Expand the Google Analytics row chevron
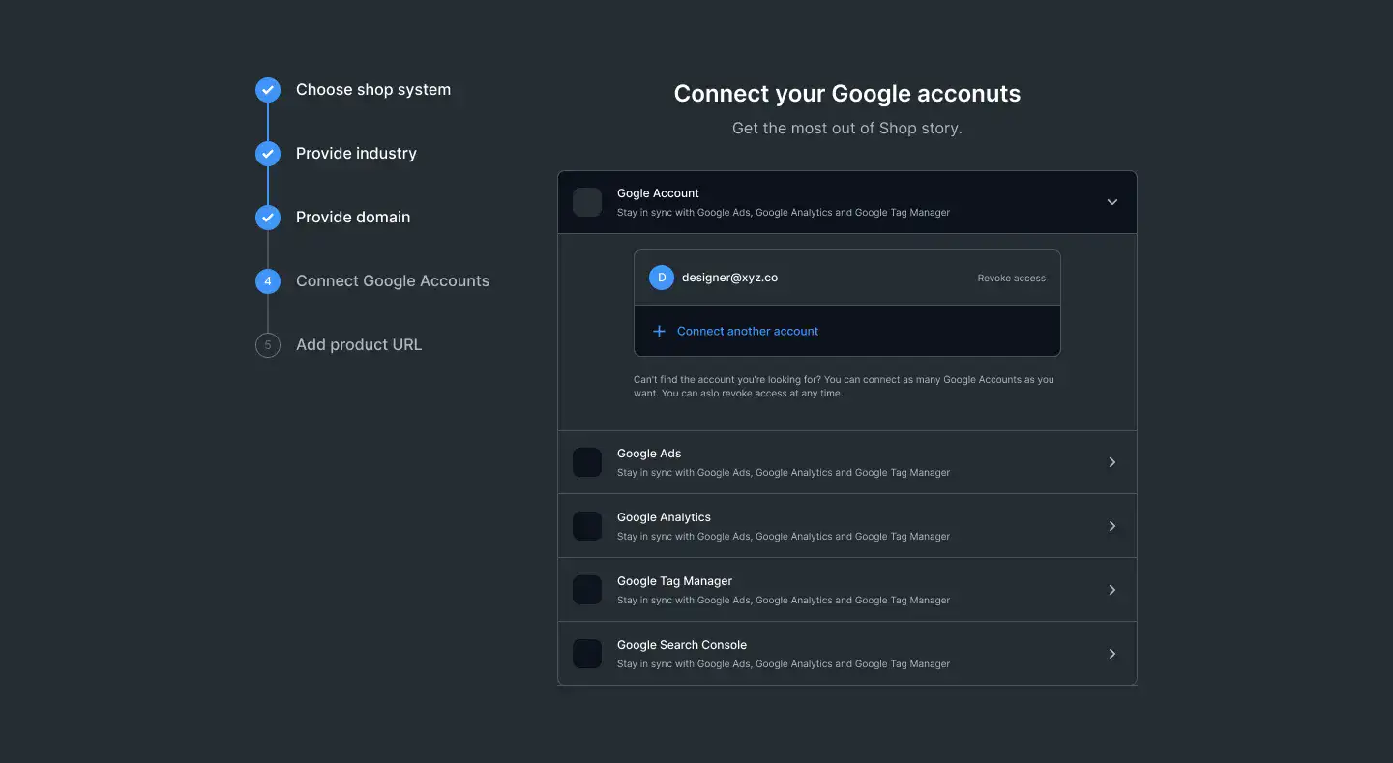Viewport: 1393px width, 763px height. [1112, 526]
